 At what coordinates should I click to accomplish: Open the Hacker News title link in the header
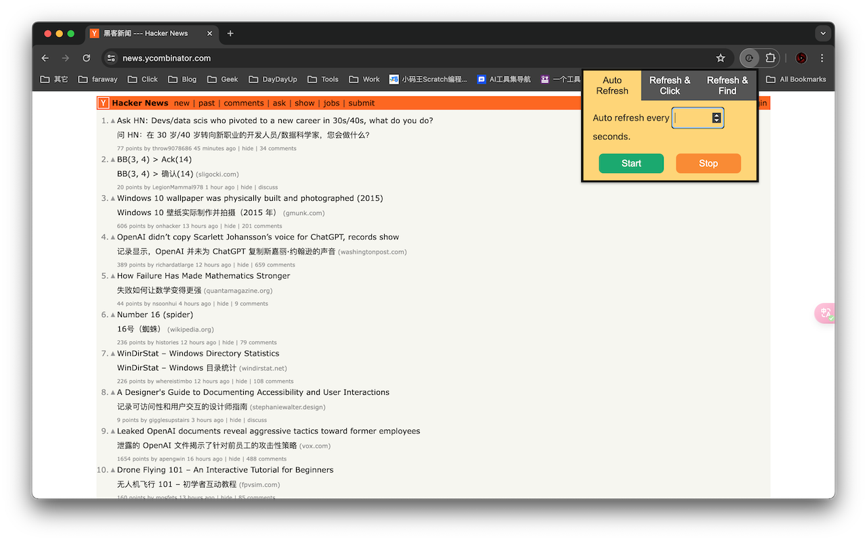click(140, 103)
